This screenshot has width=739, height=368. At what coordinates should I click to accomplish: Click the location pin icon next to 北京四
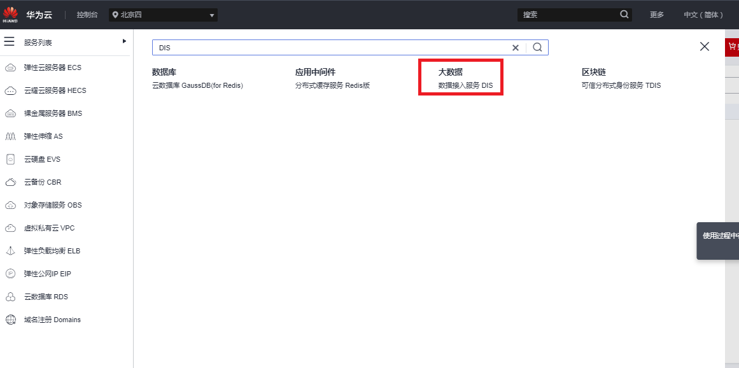pyautogui.click(x=115, y=15)
